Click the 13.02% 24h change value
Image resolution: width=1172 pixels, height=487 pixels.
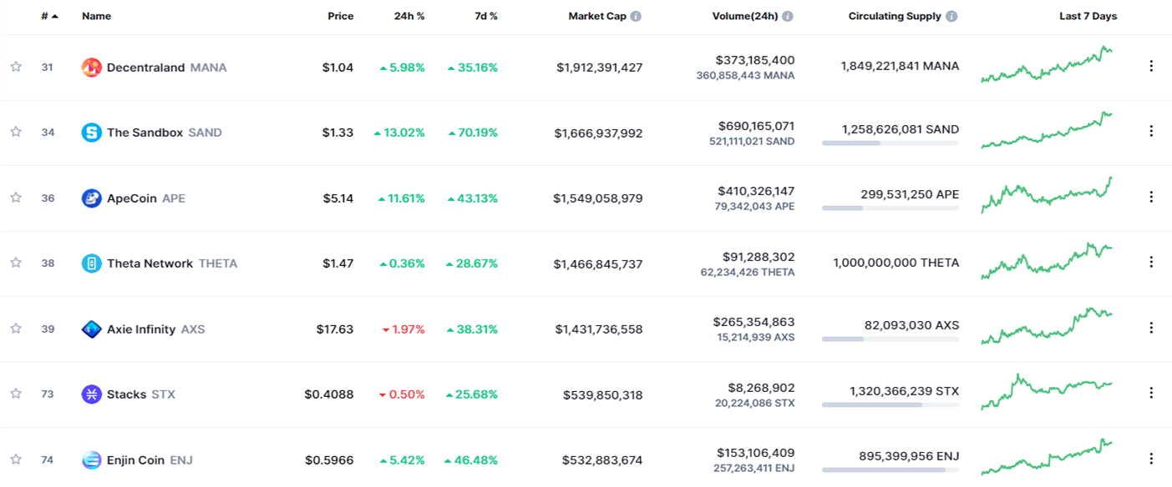click(399, 133)
